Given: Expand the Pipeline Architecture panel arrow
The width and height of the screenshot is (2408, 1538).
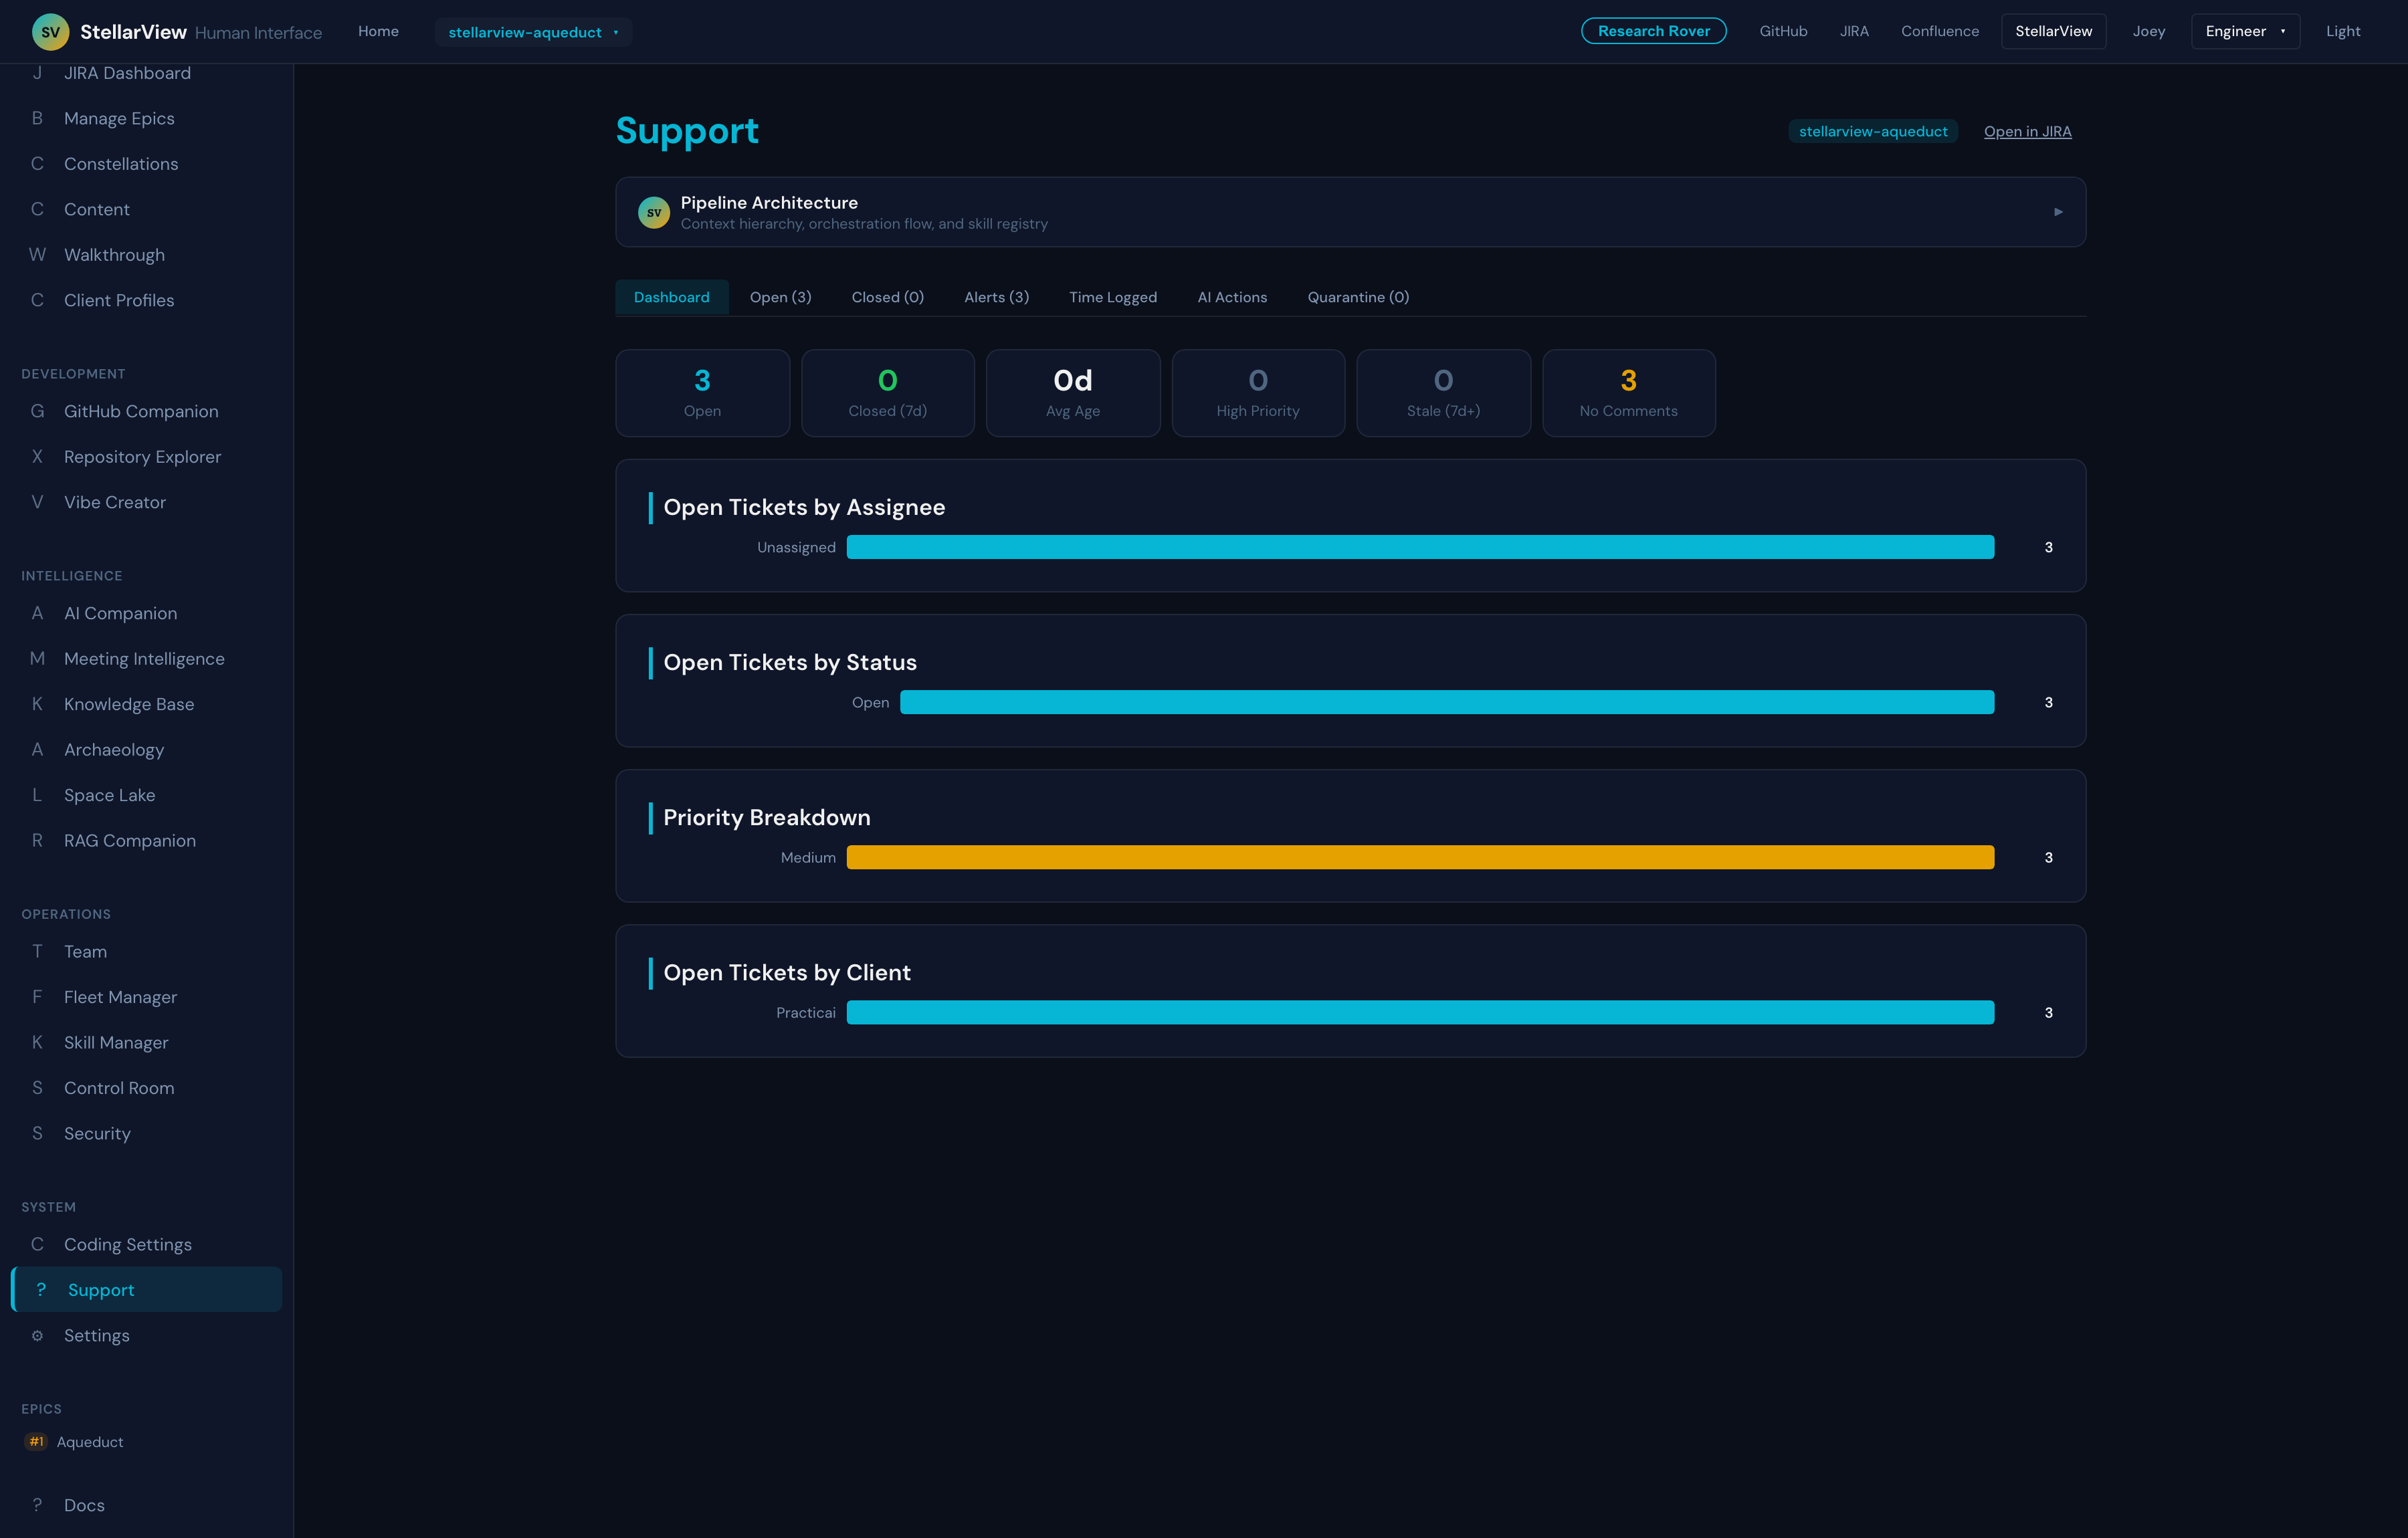Looking at the screenshot, I should tap(2058, 212).
